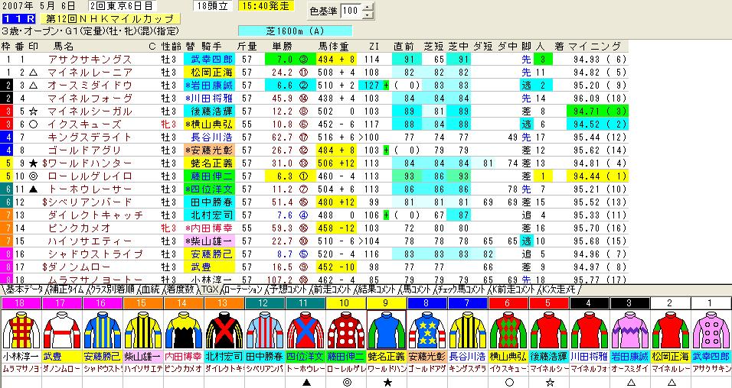This screenshot has width=732, height=388.
Task: Select the number 17 silk of jockey 武豊
Action: [x=61, y=330]
